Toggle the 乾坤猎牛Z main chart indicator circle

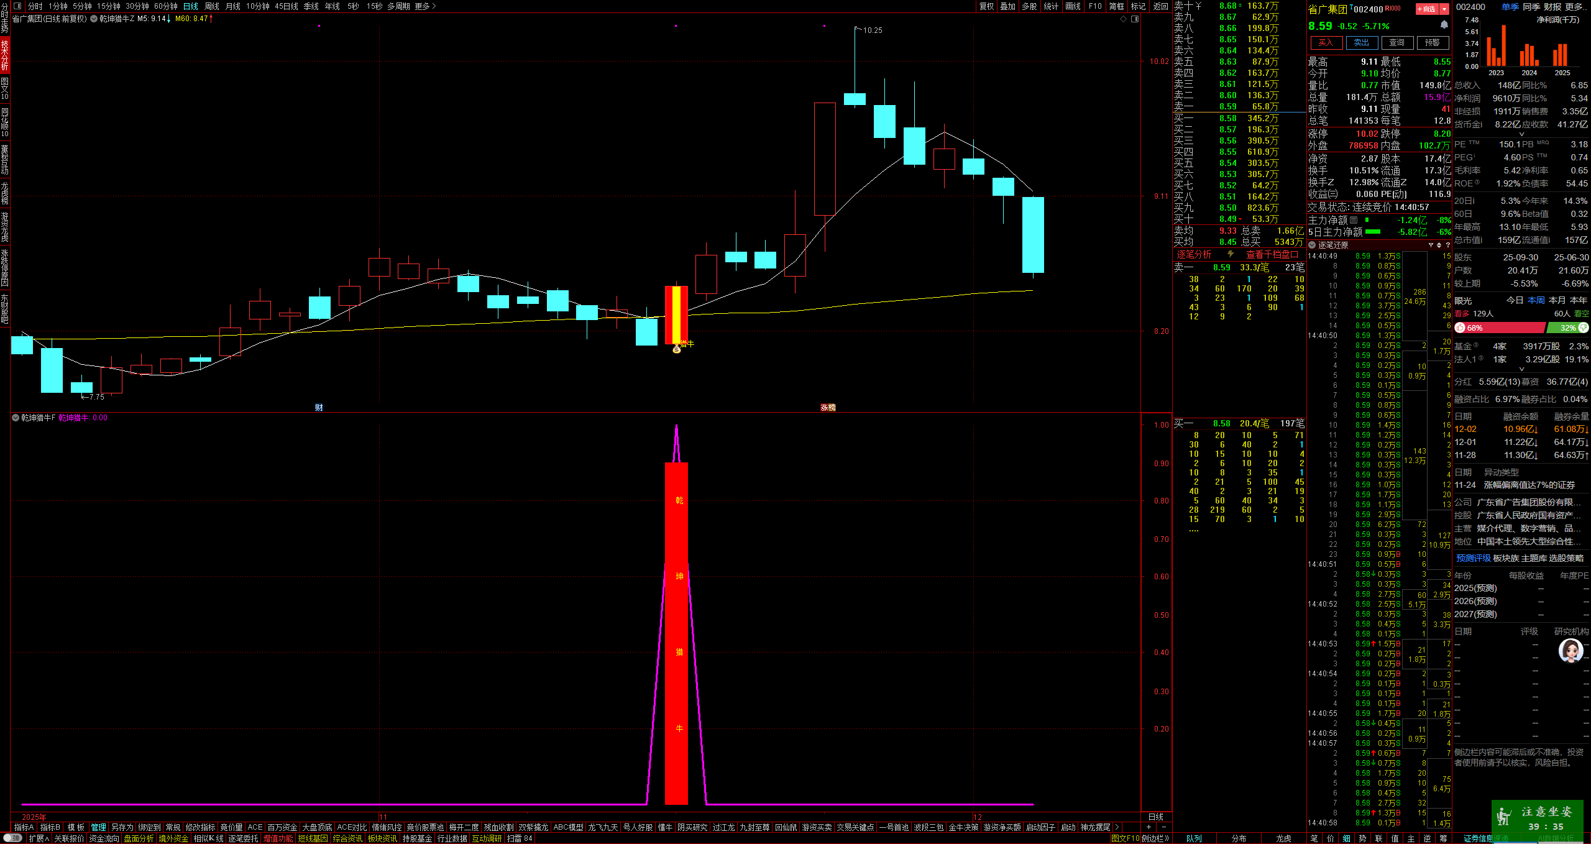point(94,19)
